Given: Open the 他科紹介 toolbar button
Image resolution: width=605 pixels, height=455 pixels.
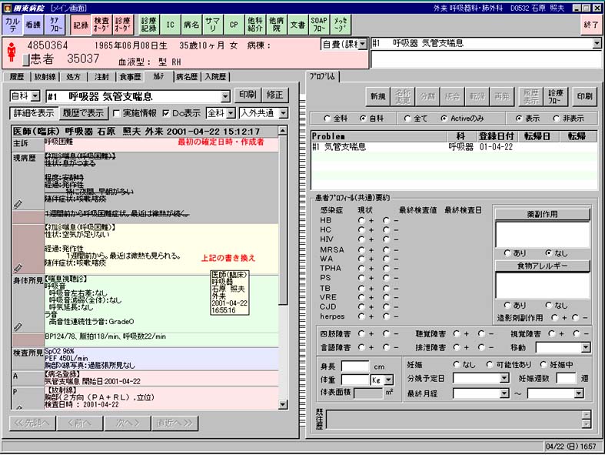Looking at the screenshot, I should coord(254,25).
